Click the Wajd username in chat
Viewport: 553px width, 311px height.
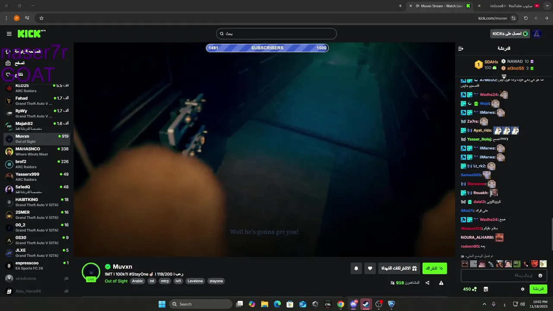tap(484, 104)
